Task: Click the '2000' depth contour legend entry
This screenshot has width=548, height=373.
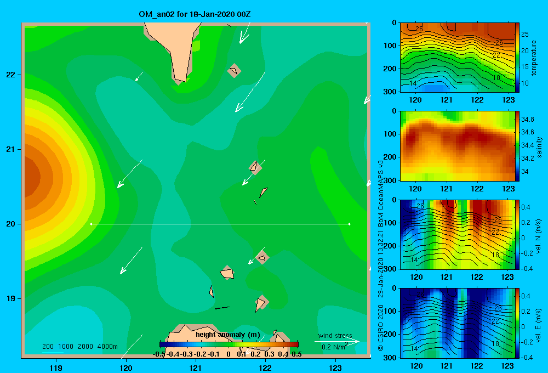Action: [85, 347]
